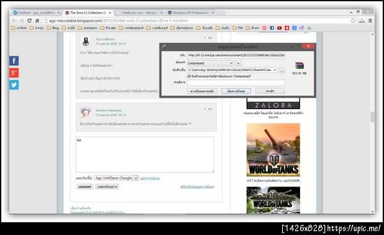The image size is (384, 235).
Task: Share the post using the Facebook side button
Action: coord(14,61)
